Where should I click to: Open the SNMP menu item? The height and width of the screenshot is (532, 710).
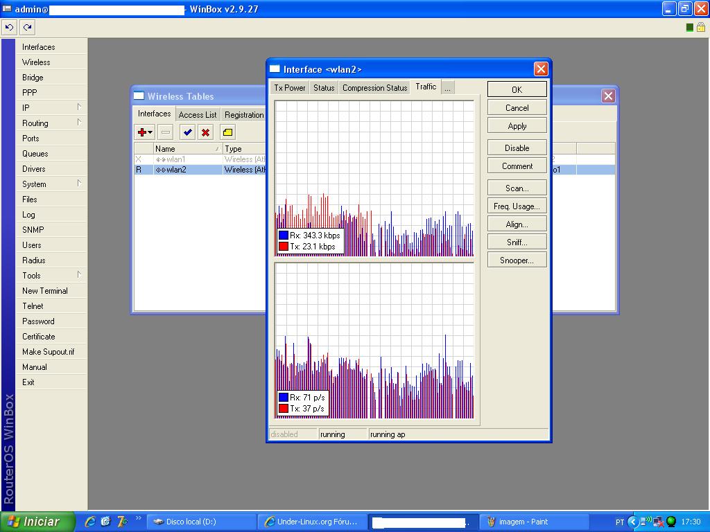(51, 230)
